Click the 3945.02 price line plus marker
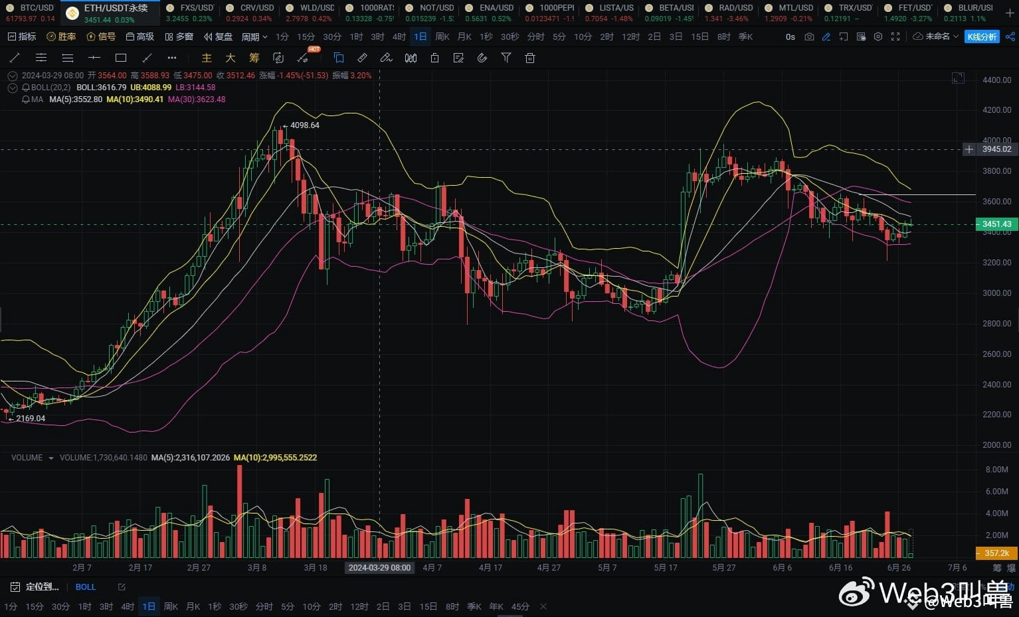 (969, 149)
